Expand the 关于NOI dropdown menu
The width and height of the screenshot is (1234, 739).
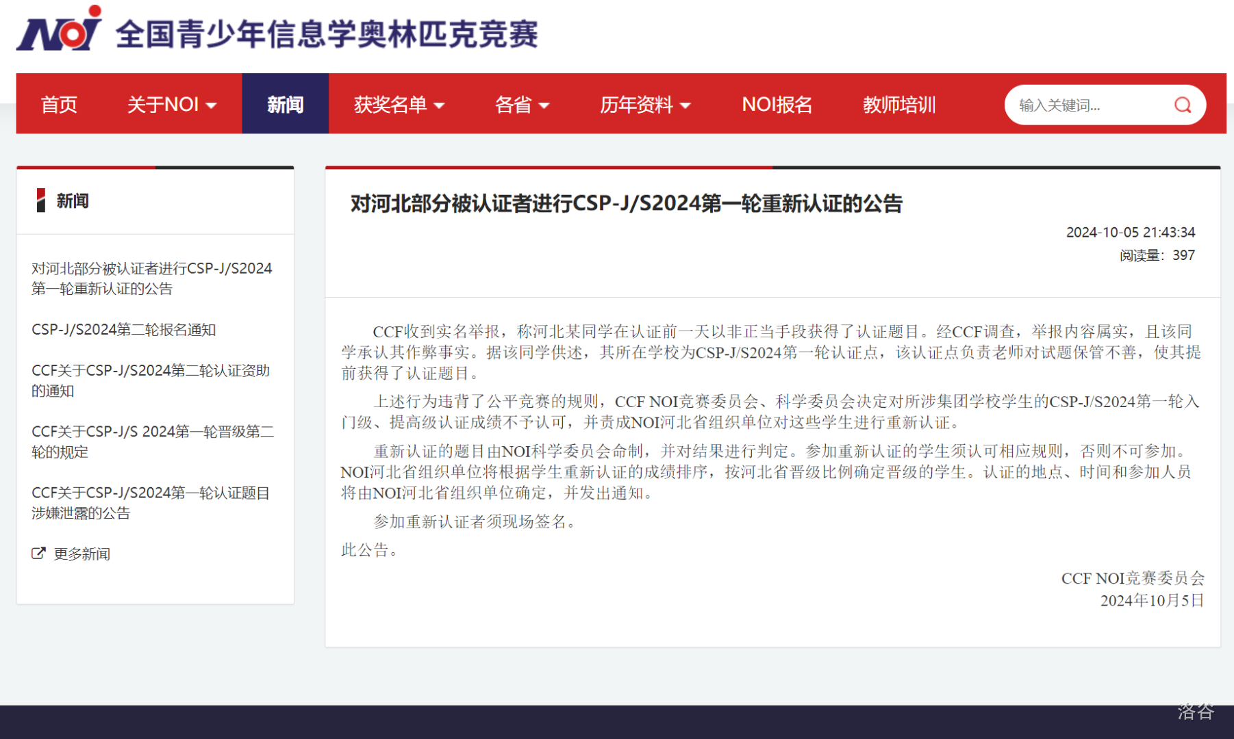[x=171, y=105]
